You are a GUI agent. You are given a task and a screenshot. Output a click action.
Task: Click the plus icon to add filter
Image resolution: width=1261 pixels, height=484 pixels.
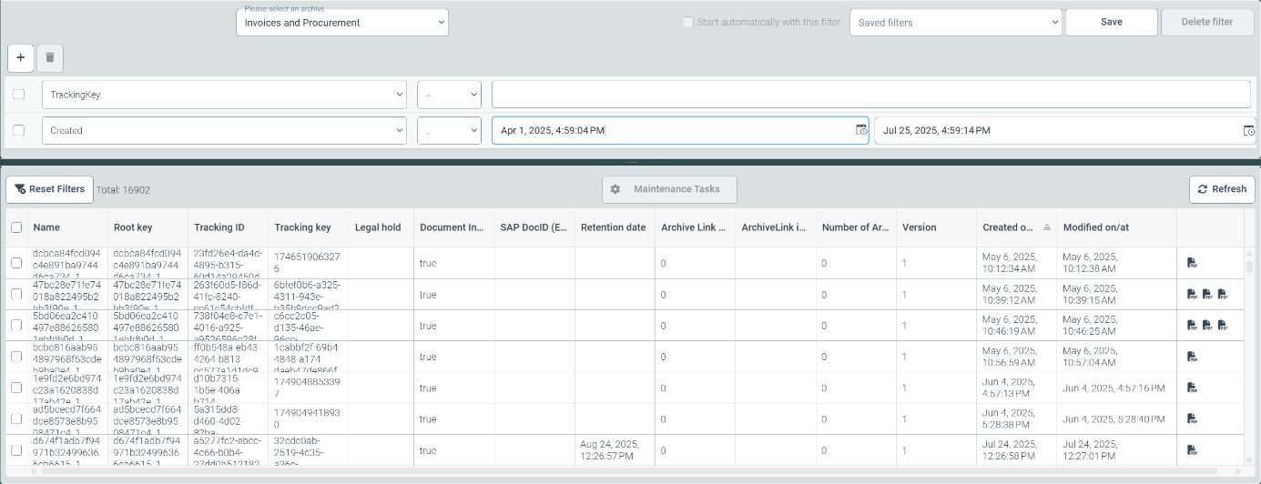[21, 57]
